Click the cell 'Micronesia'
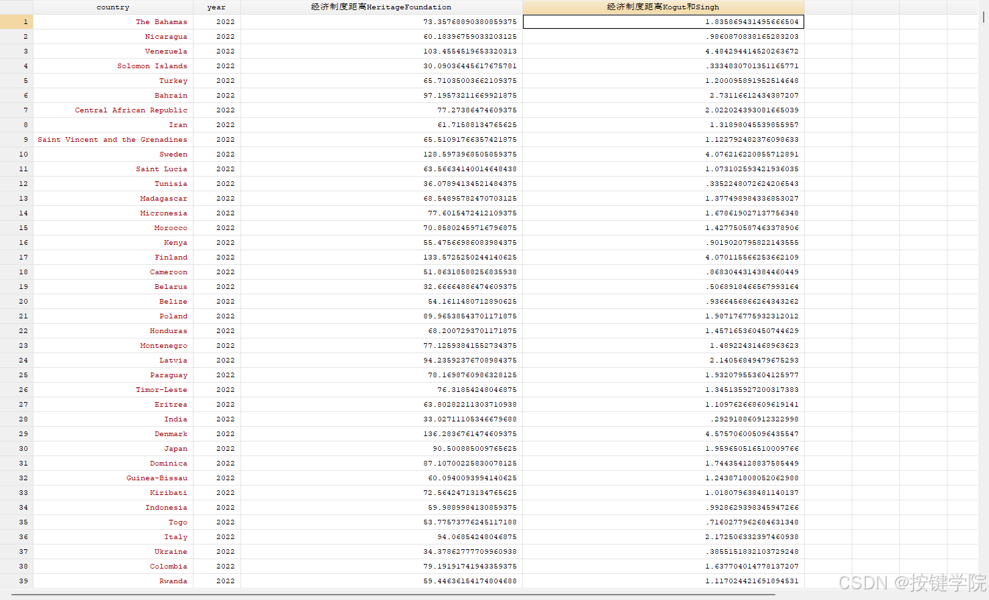This screenshot has height=600, width=989. point(113,213)
